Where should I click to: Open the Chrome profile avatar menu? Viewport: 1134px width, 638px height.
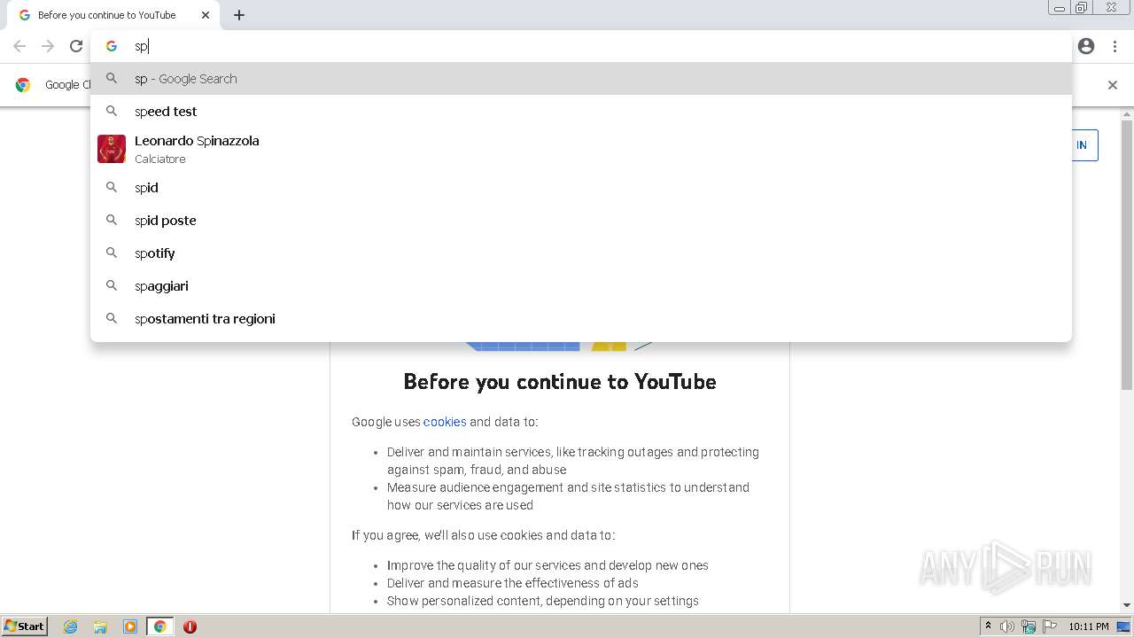click(1086, 46)
